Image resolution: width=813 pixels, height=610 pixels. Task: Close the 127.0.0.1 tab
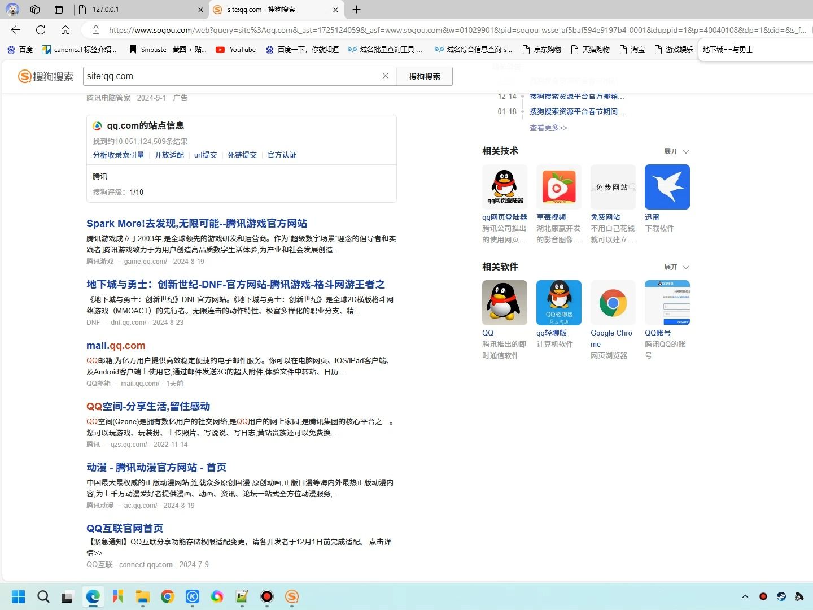[200, 10]
